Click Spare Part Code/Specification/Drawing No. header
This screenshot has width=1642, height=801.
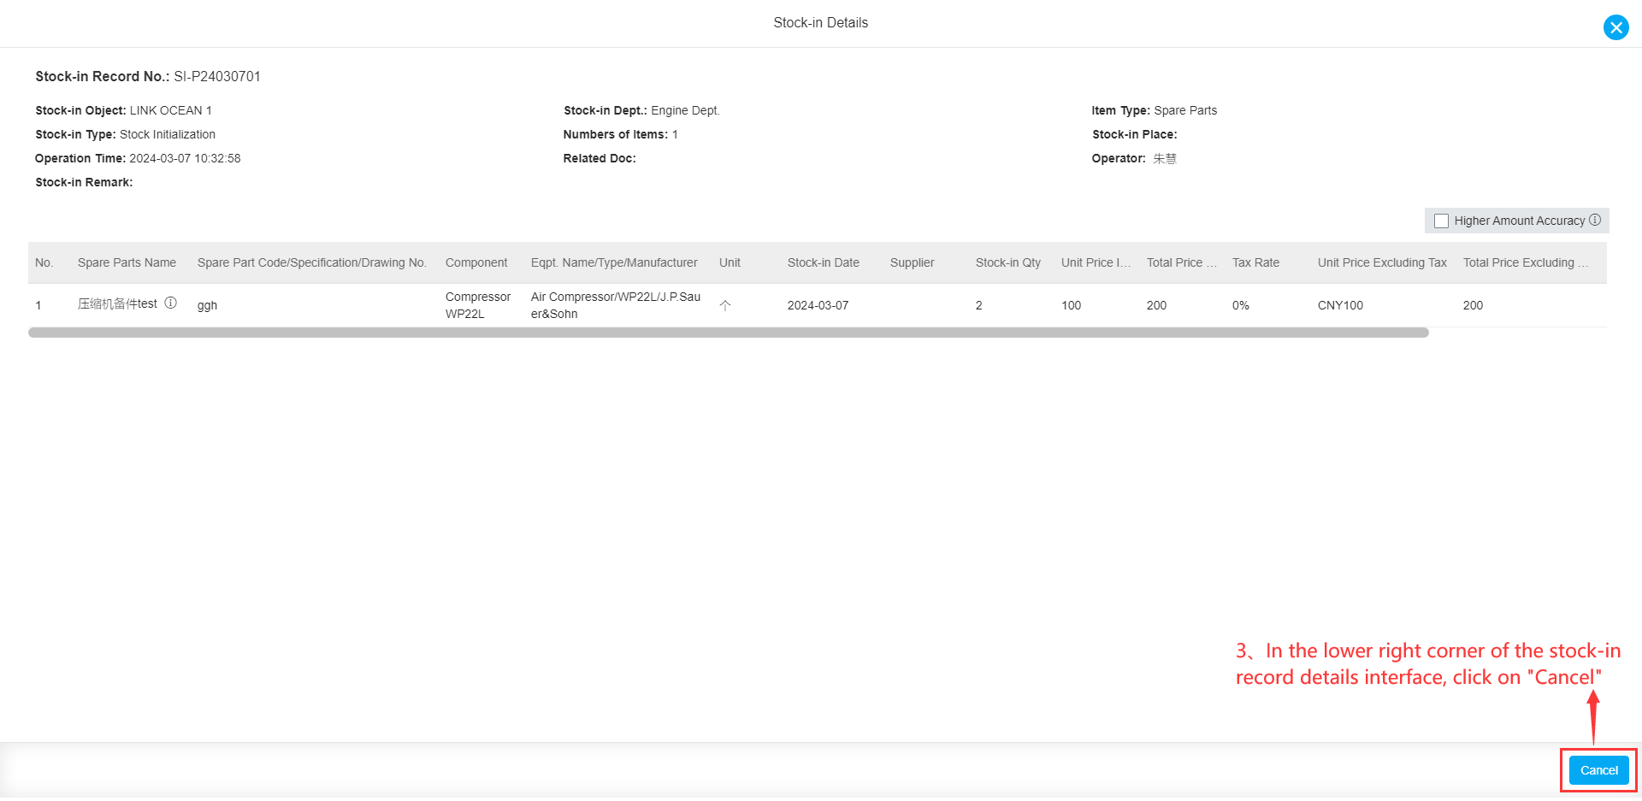click(x=311, y=262)
